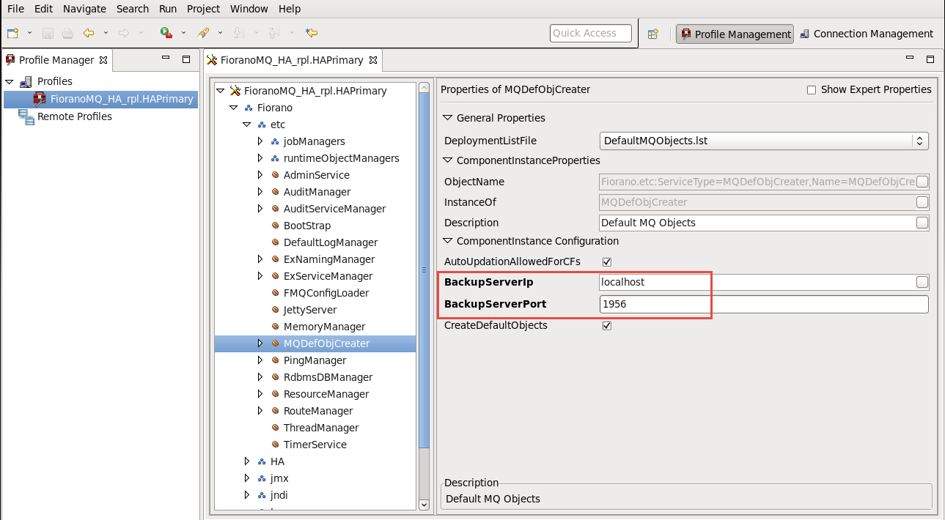This screenshot has height=520, width=945.
Task: Expand the AuditManager node
Action: pos(260,192)
